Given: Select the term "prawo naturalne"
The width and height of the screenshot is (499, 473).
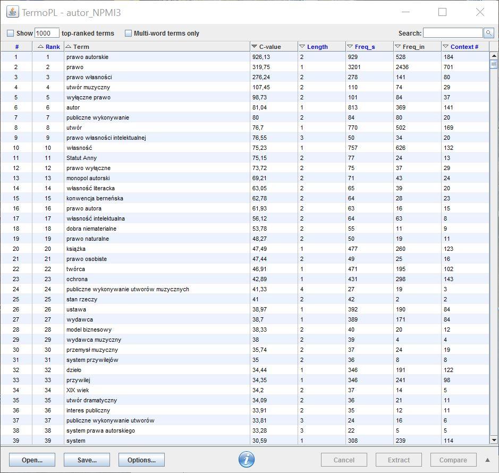Looking at the screenshot, I should (x=88, y=239).
